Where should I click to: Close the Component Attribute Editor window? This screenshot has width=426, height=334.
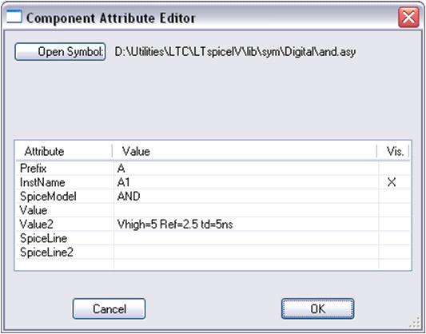(408, 18)
